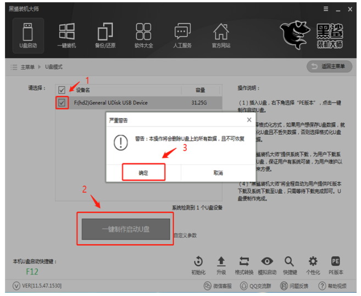Uncheck the General UDisk USB Device checkbox
Image resolution: width=361 pixels, height=296 pixels.
pos(62,102)
